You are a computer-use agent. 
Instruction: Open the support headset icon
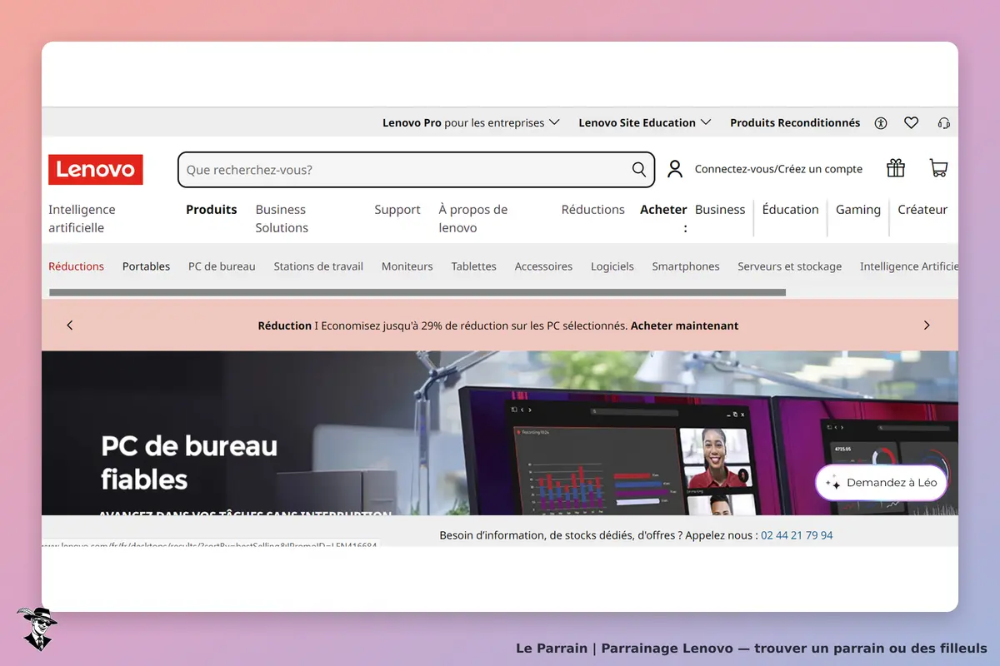tap(943, 123)
